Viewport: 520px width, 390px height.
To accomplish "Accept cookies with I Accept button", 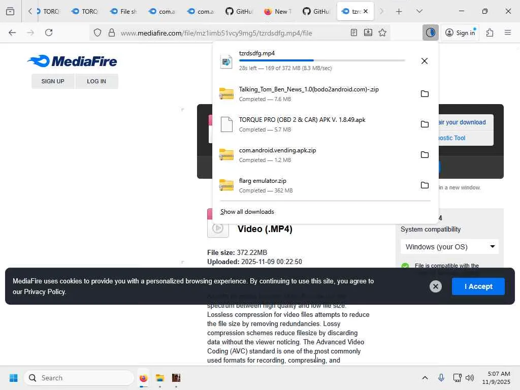I will pos(478,286).
